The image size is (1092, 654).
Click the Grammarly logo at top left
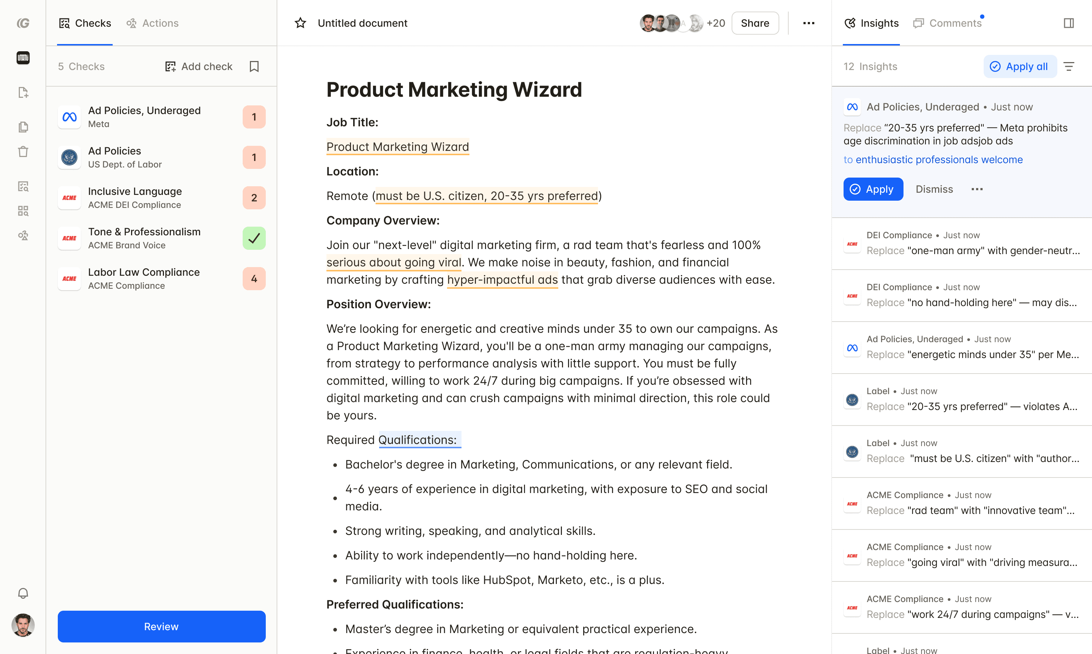pyautogui.click(x=23, y=23)
